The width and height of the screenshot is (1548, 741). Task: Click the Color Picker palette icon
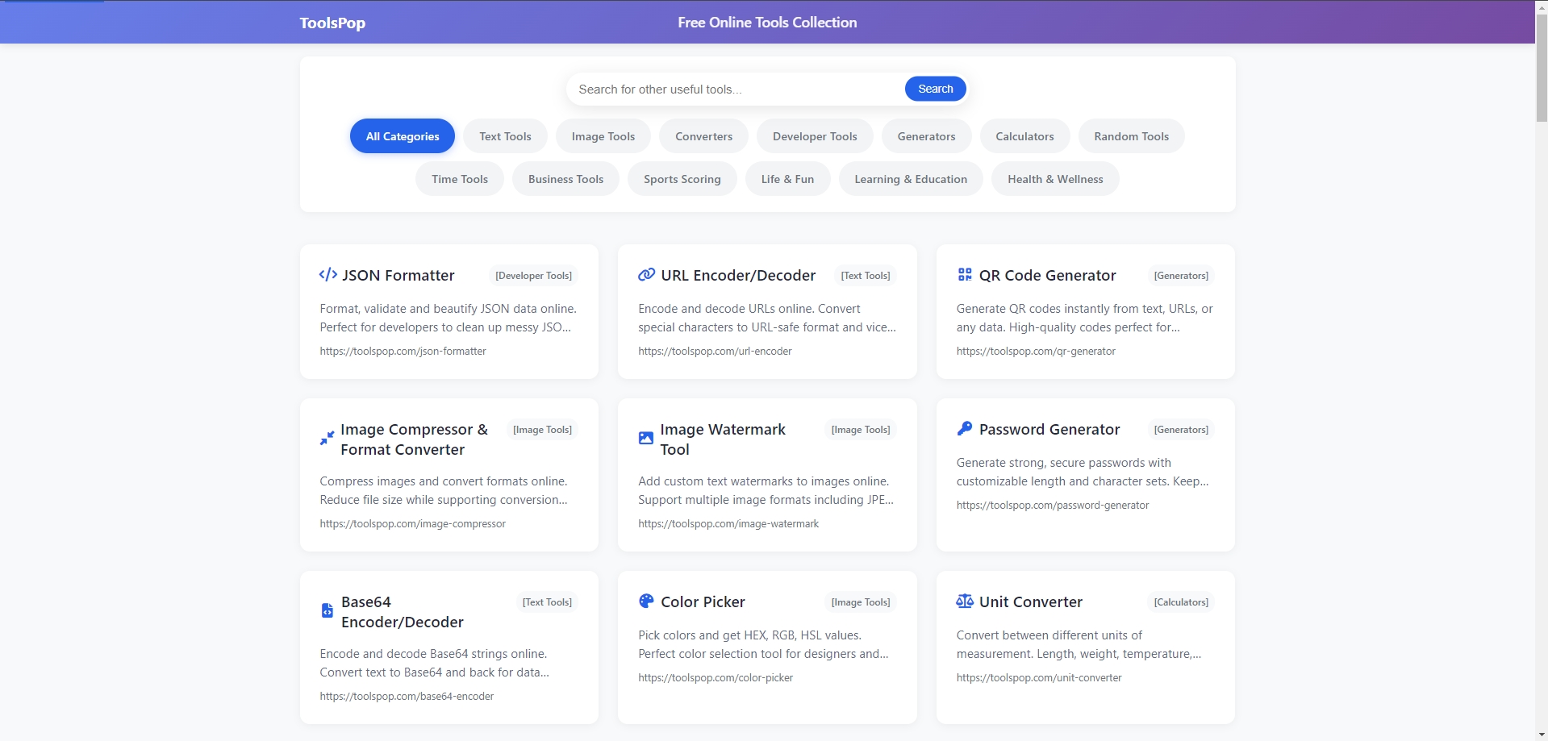pos(646,602)
